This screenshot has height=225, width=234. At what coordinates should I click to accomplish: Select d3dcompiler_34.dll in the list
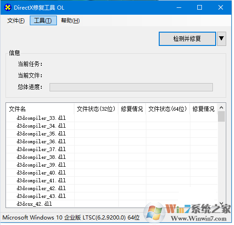[x=41, y=126]
